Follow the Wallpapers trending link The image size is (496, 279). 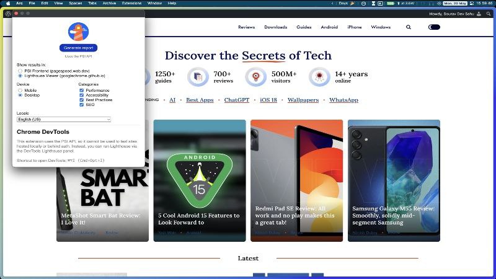tap(303, 100)
